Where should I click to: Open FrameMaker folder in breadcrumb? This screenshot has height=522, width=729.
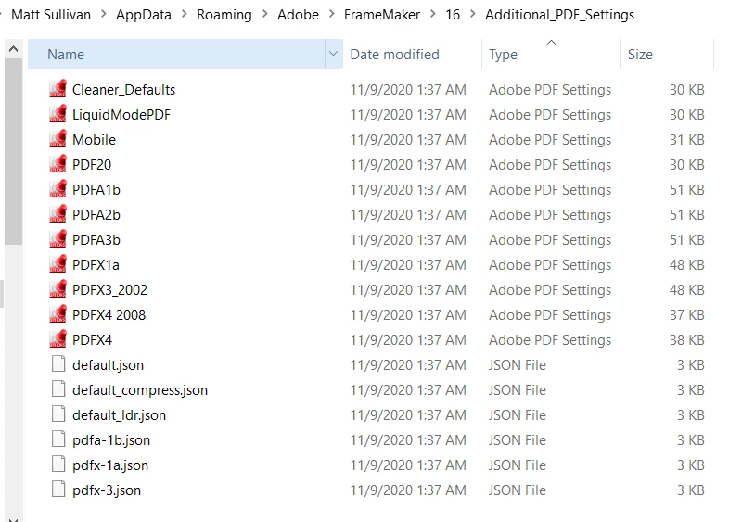pos(382,15)
